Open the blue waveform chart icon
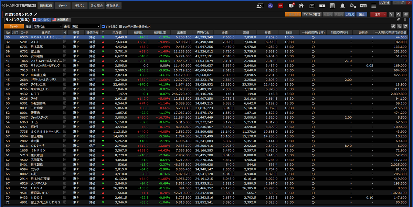This screenshot has height=207, width=413. [271, 5]
